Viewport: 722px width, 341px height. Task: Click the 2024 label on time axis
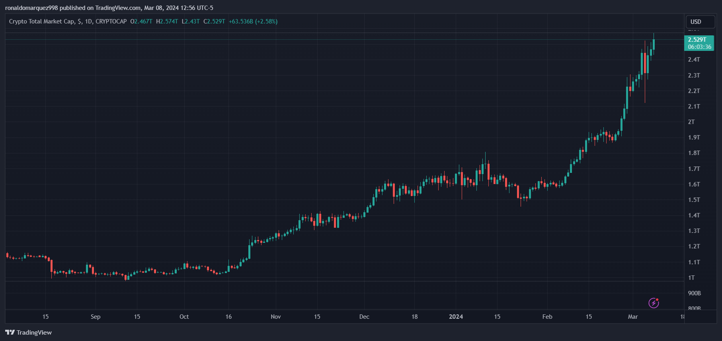point(456,317)
